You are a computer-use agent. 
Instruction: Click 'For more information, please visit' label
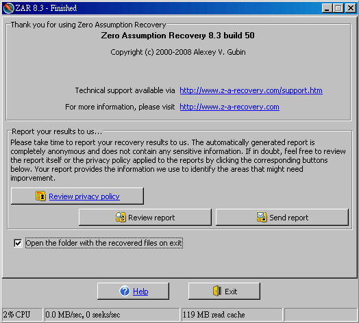tap(120, 107)
